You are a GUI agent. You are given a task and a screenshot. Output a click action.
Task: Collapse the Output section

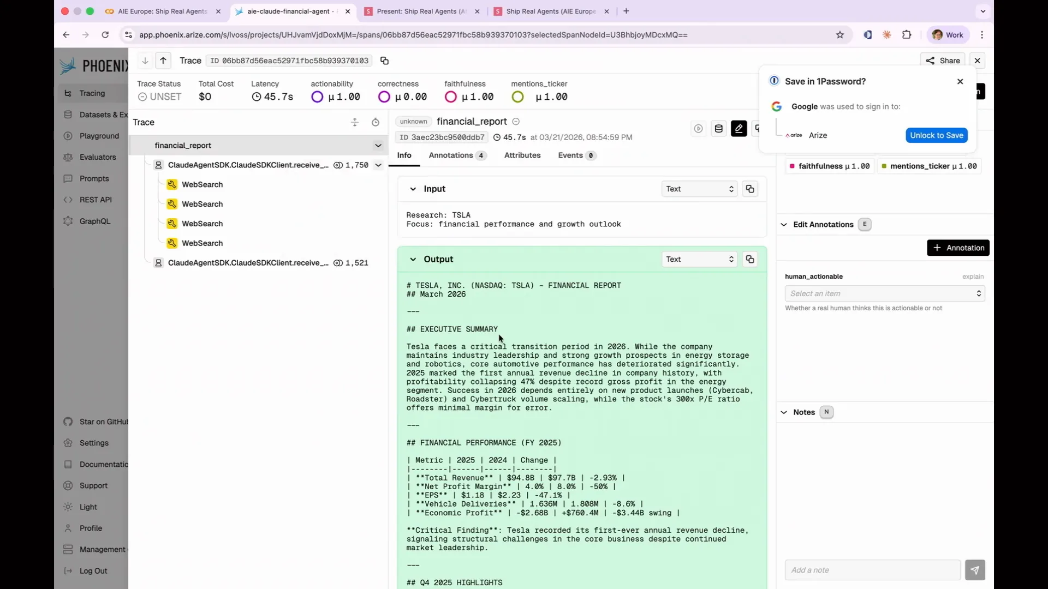pos(413,259)
